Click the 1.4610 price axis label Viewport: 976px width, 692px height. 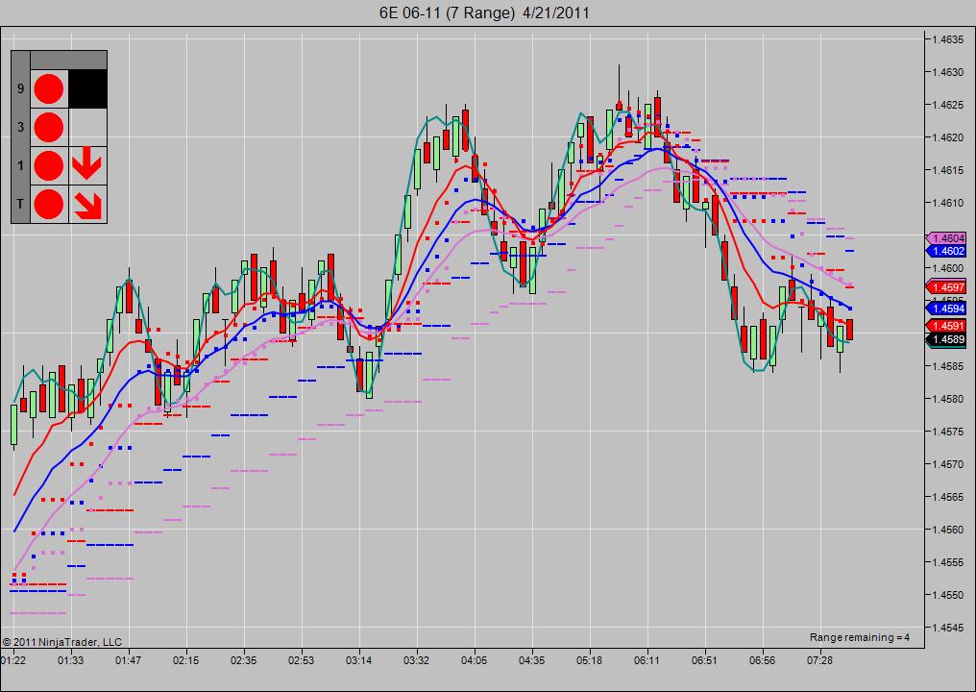click(948, 203)
